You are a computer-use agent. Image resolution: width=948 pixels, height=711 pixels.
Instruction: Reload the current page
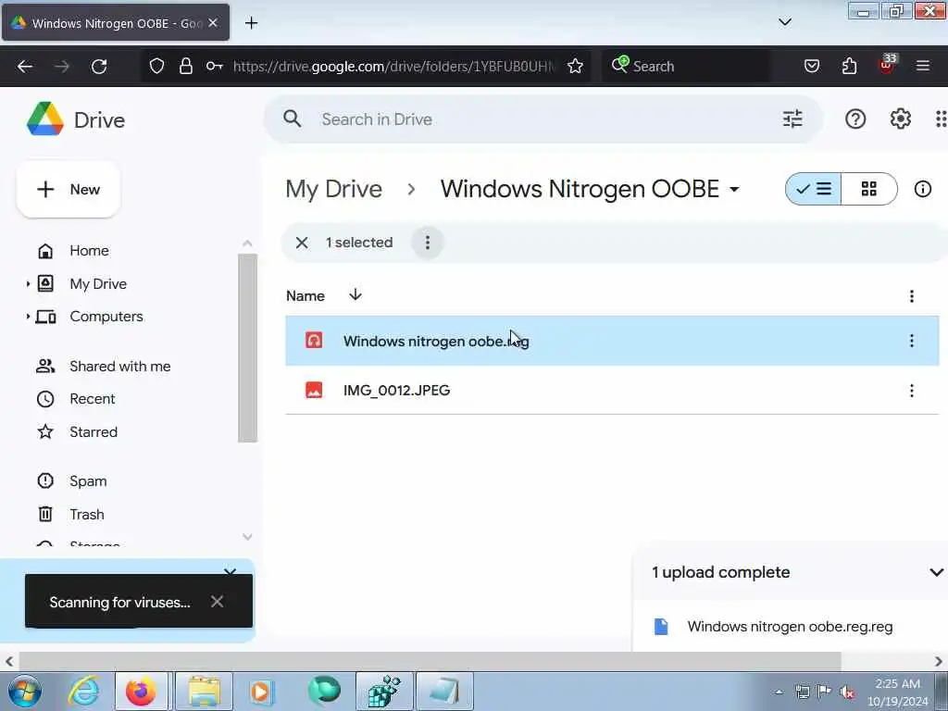click(x=99, y=67)
